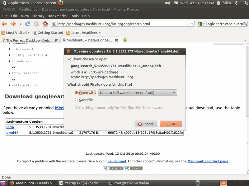The image size is (249, 186).
Task: Click the orange workspace switcher
Action: click(x=223, y=183)
